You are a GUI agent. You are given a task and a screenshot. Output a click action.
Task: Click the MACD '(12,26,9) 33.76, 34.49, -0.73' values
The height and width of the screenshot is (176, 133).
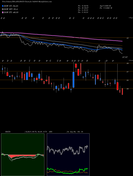tap(35, 132)
